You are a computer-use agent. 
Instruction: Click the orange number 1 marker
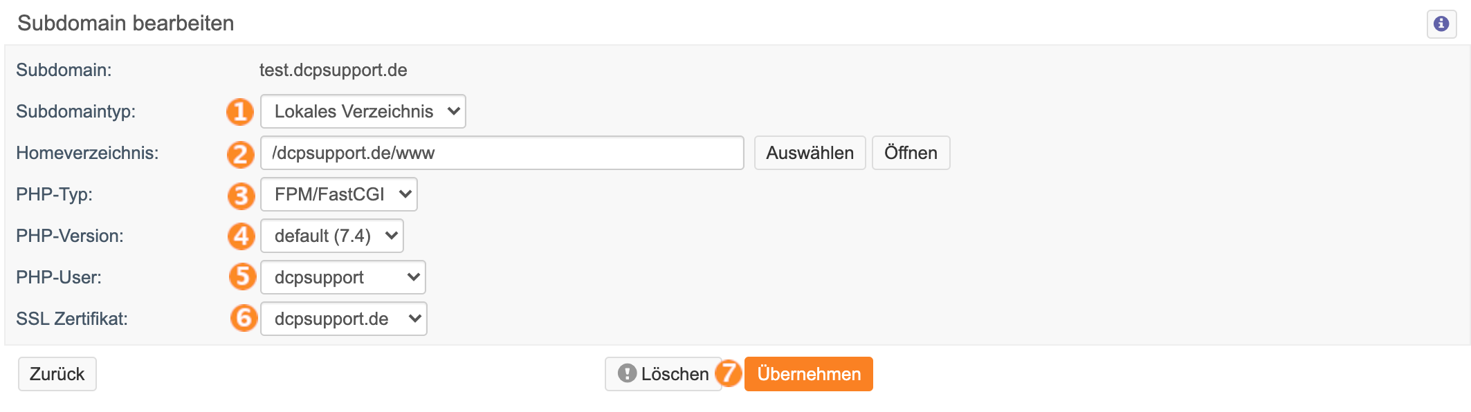240,111
